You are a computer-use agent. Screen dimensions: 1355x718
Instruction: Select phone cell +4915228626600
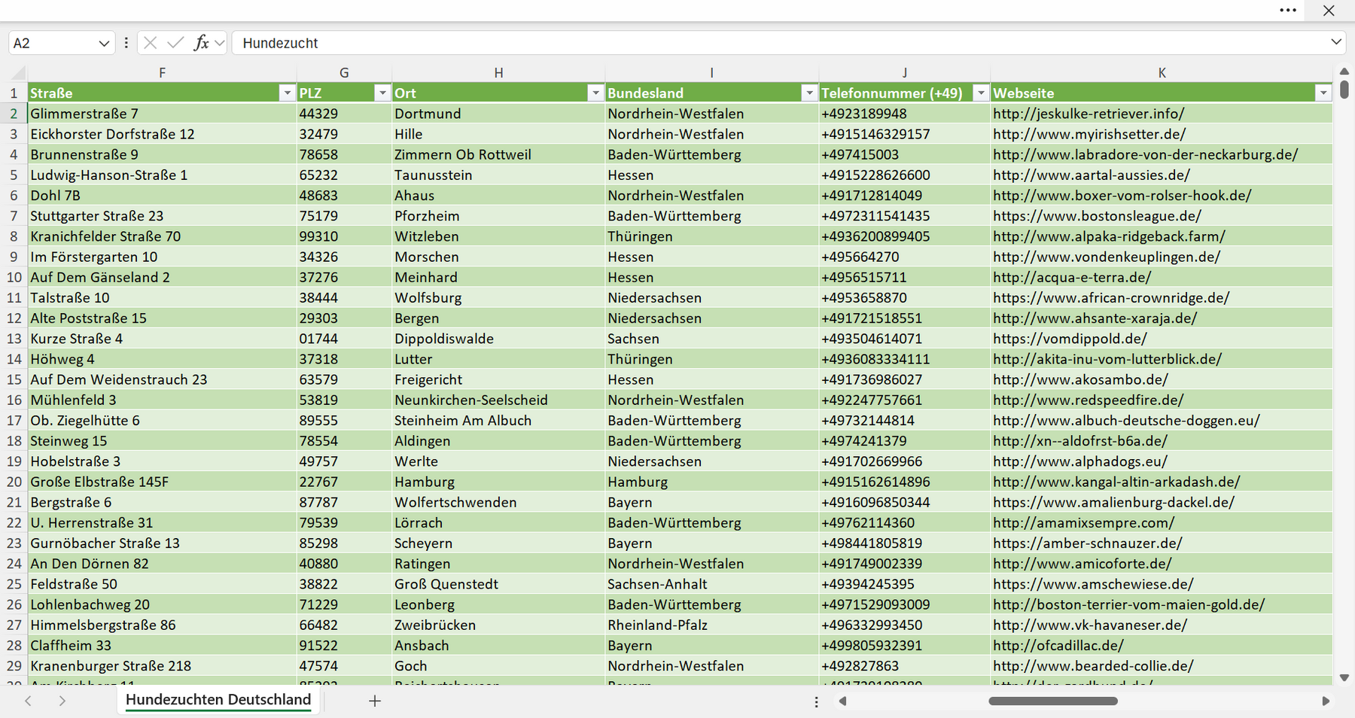coord(904,175)
